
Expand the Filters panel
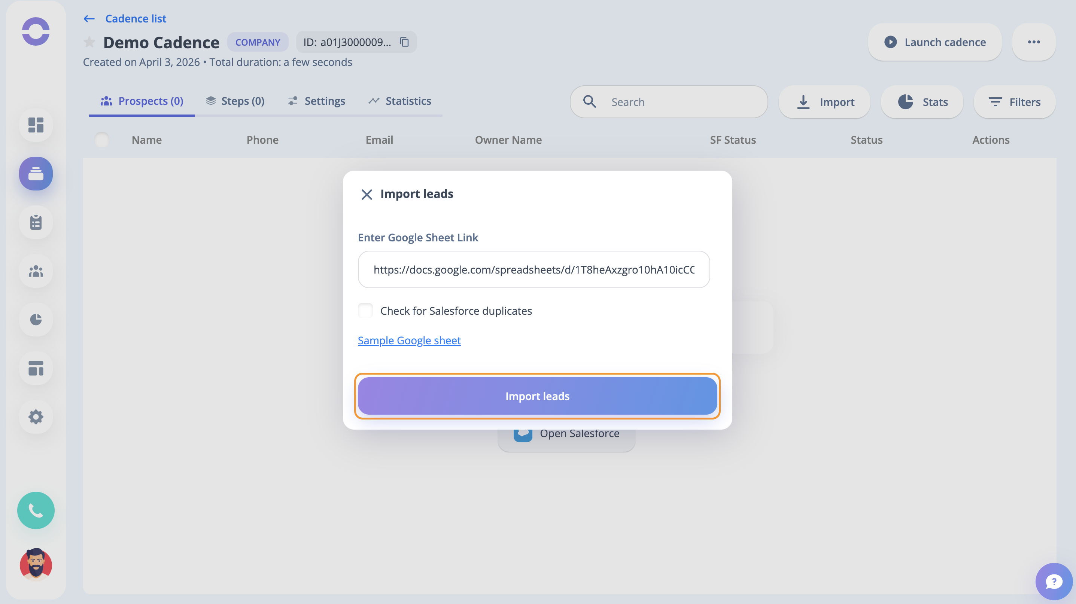[1014, 102]
